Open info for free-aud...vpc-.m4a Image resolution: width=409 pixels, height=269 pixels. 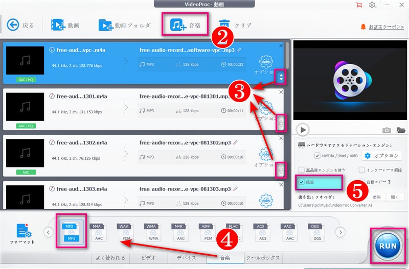[52, 50]
